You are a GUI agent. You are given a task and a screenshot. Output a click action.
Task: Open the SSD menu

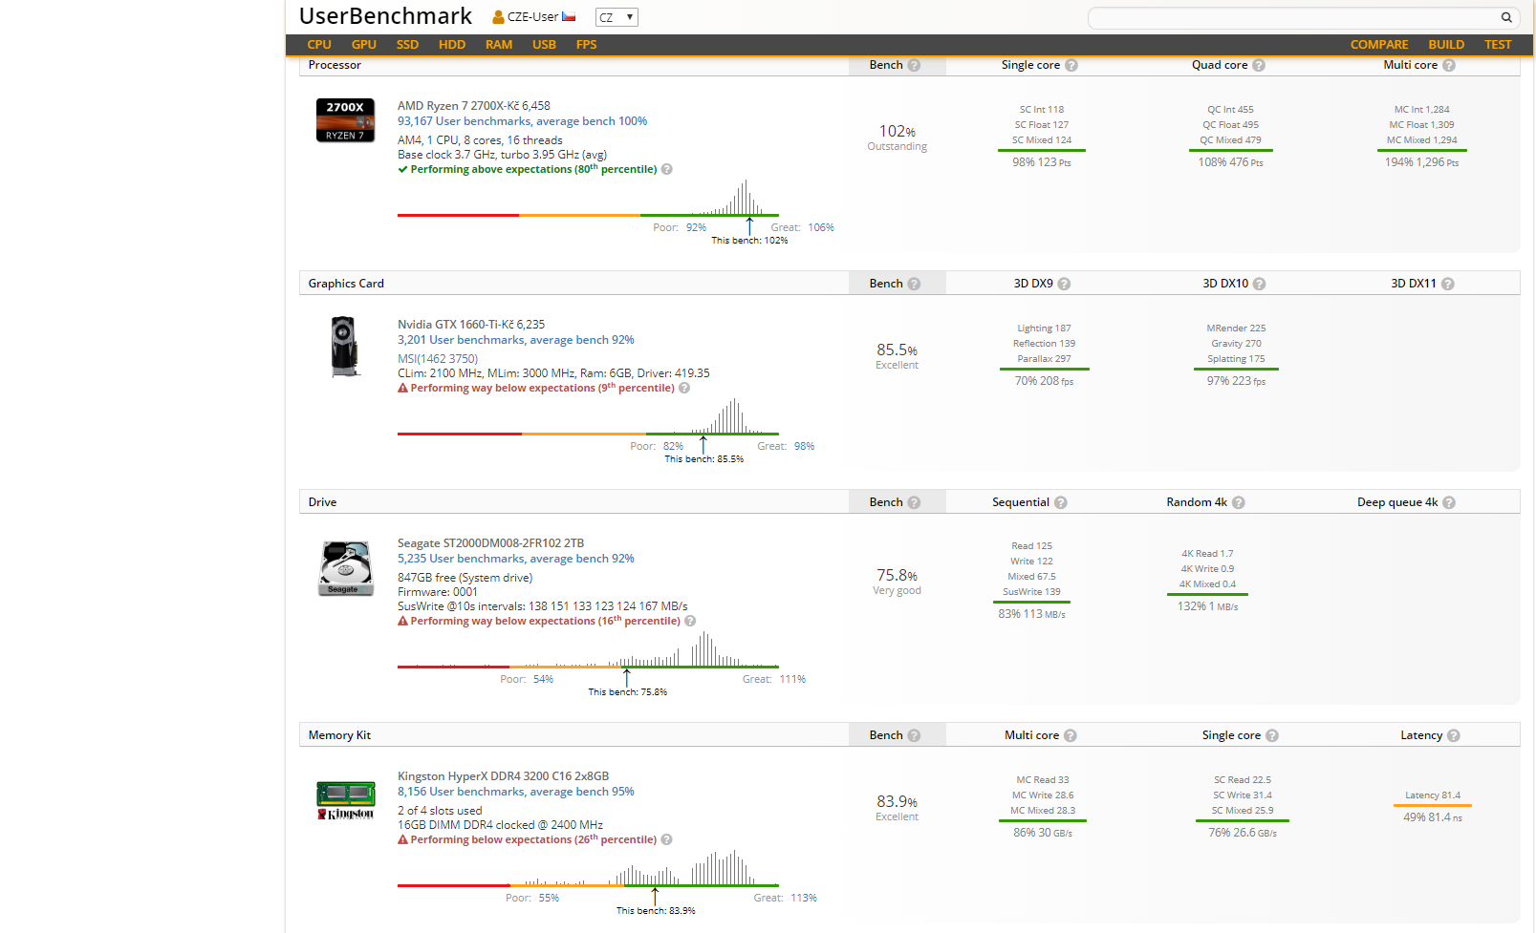point(407,45)
